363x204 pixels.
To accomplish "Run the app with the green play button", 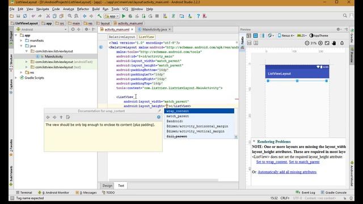I will coord(124,16).
